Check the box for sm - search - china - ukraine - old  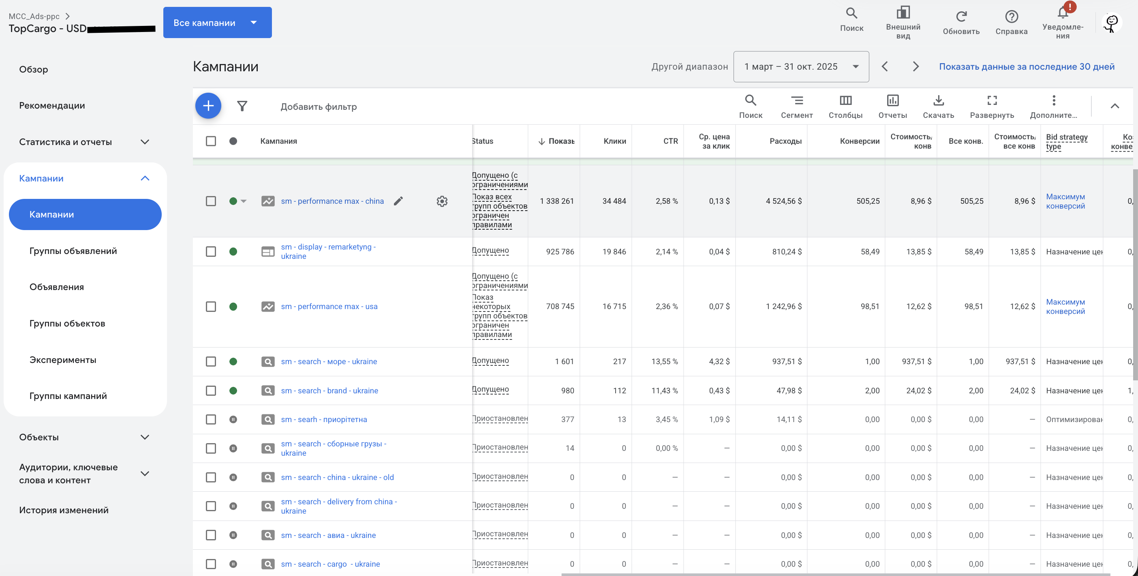pos(211,477)
